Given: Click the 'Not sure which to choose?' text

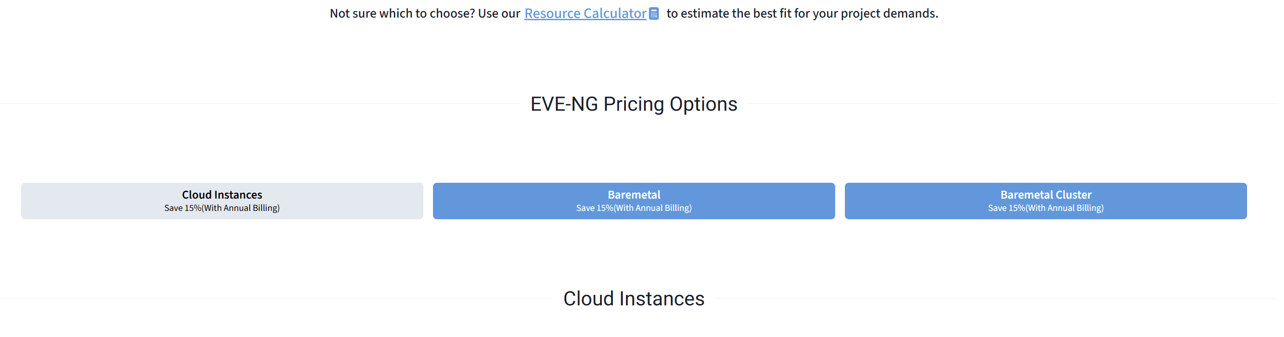Looking at the screenshot, I should (x=402, y=14).
